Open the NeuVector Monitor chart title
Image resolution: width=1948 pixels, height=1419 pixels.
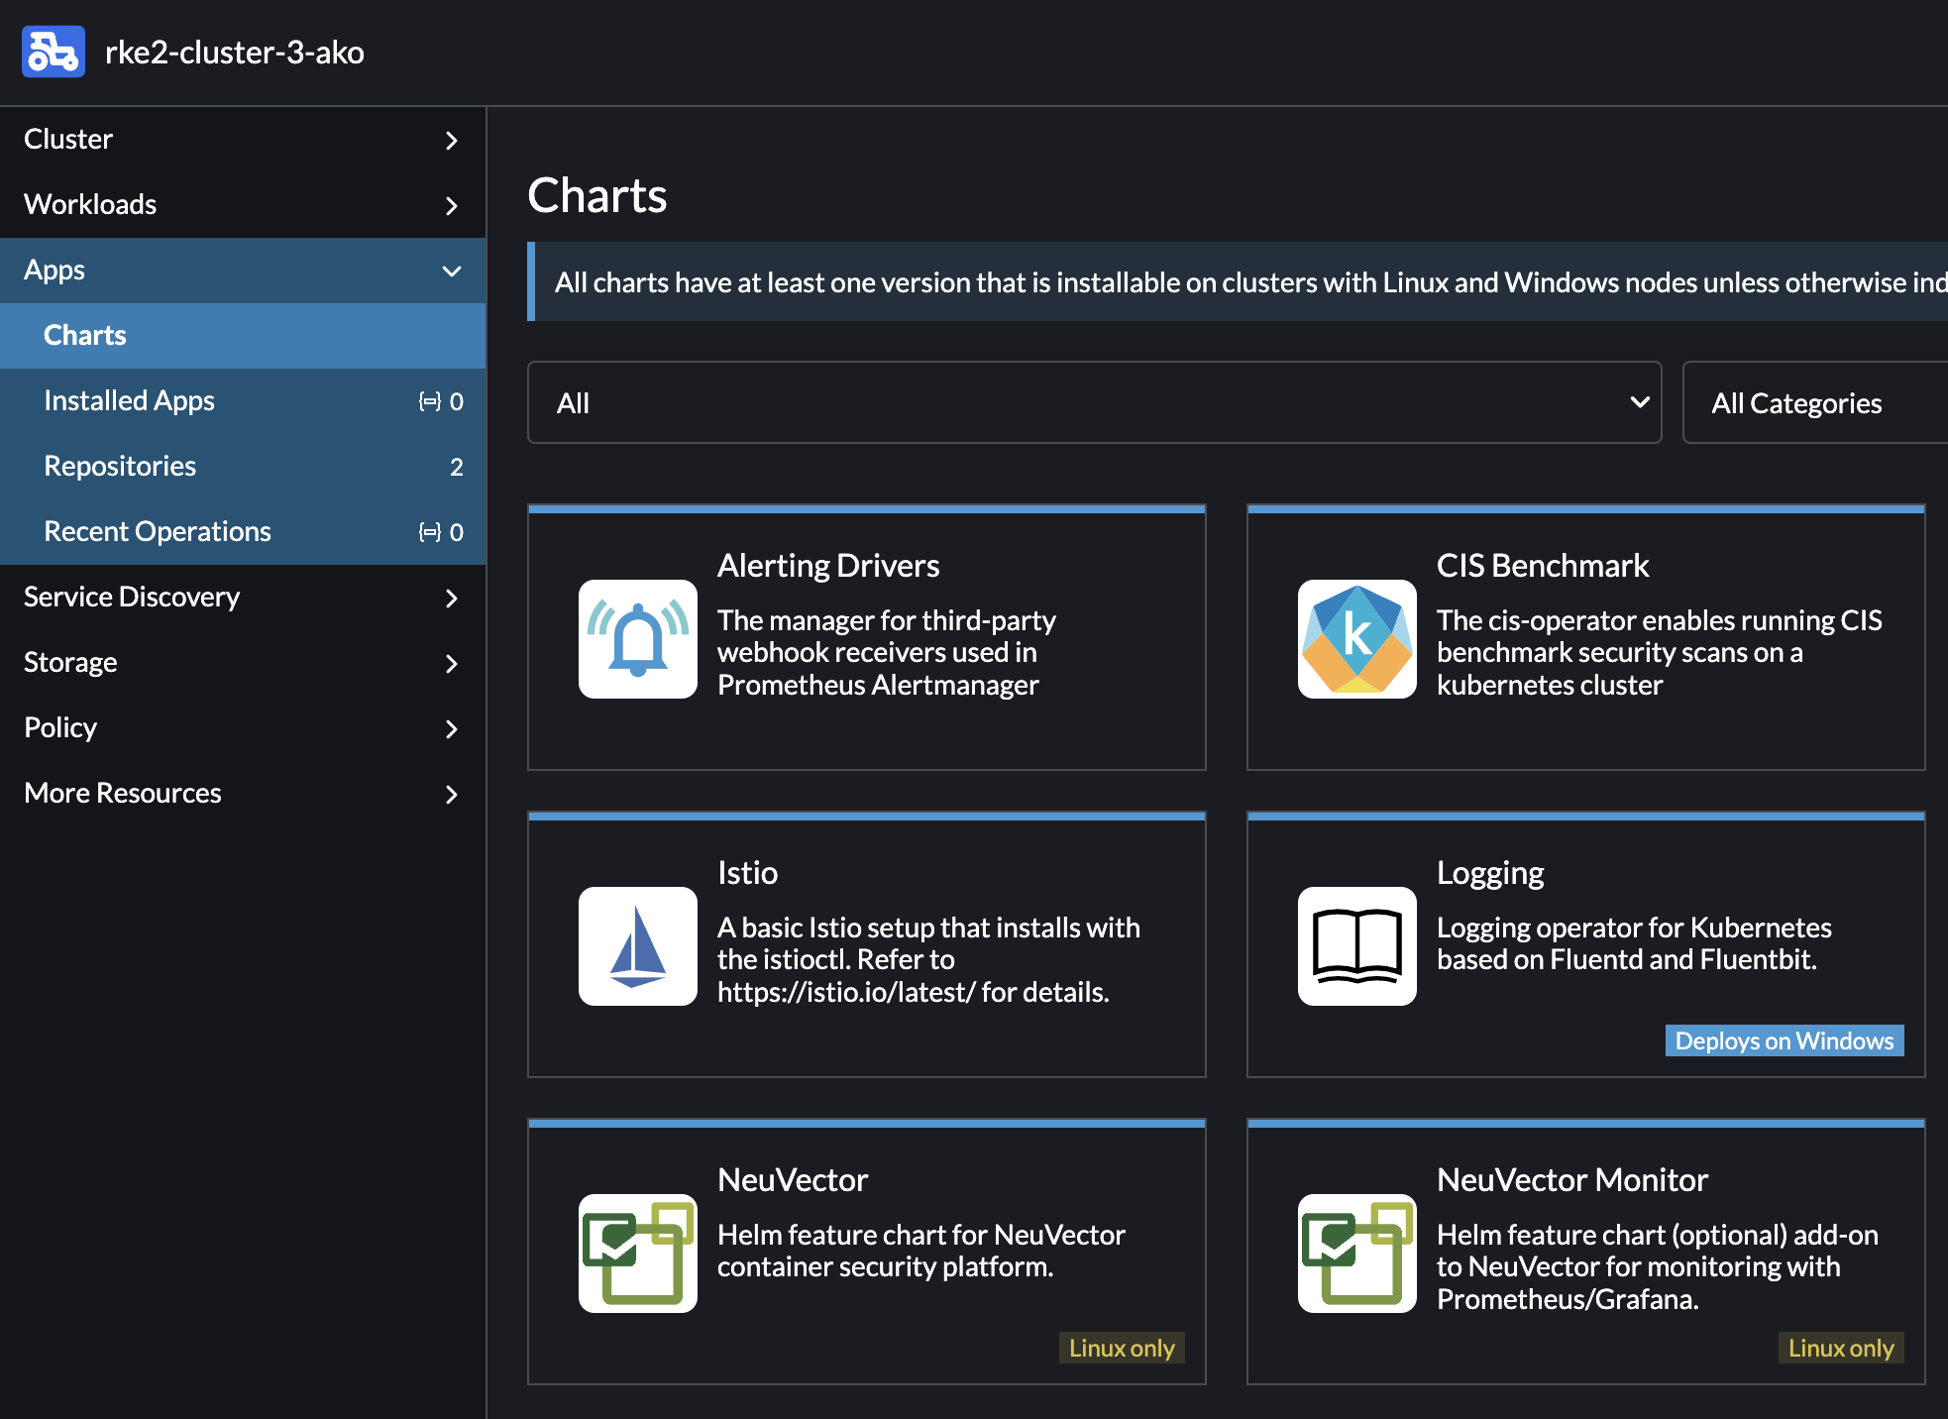[1572, 1180]
